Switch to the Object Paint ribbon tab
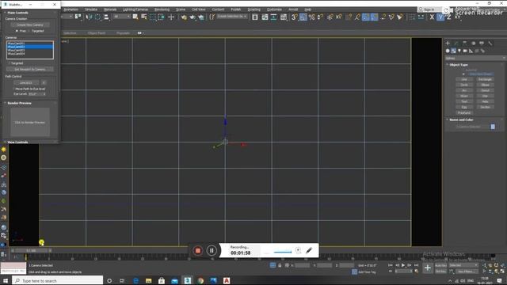The image size is (507, 285). click(x=97, y=33)
